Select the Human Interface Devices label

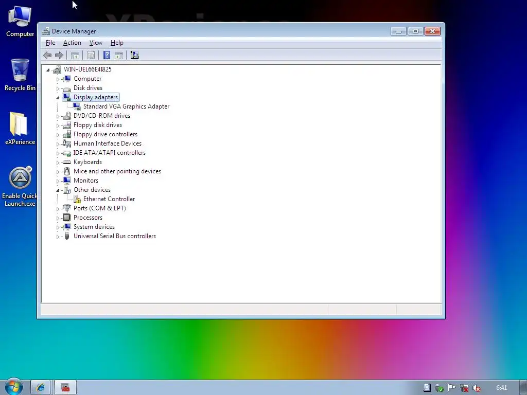pyautogui.click(x=108, y=143)
